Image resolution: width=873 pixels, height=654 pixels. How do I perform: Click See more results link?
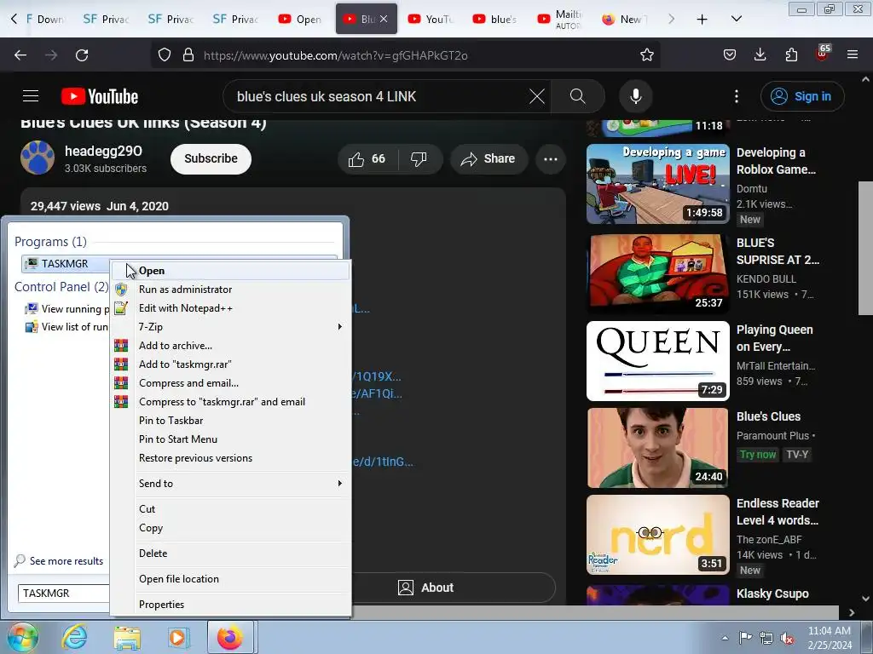59,561
